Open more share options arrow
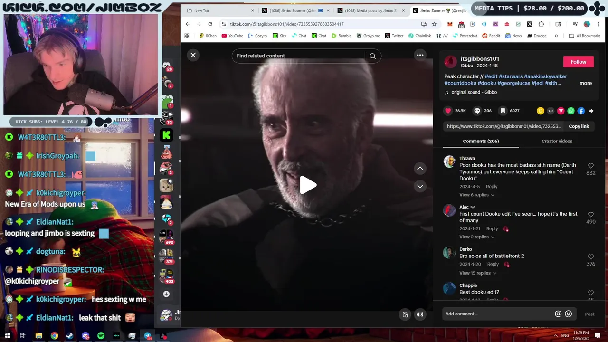608x342 pixels. (591, 111)
